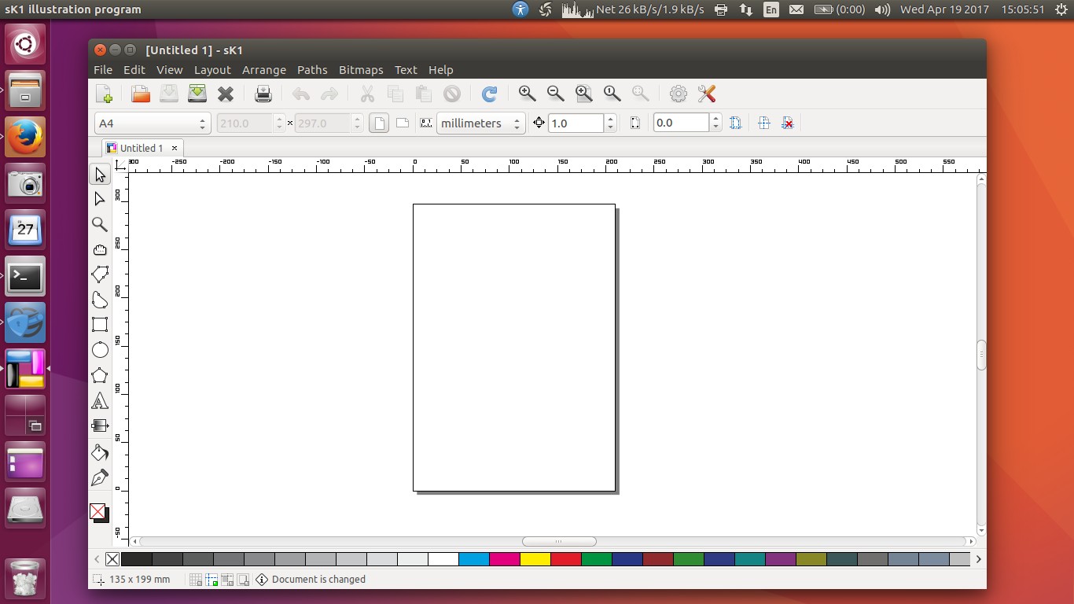Click the Print document icon
The image size is (1074, 604).
click(263, 94)
